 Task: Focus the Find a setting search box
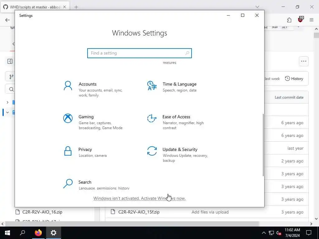140,53
